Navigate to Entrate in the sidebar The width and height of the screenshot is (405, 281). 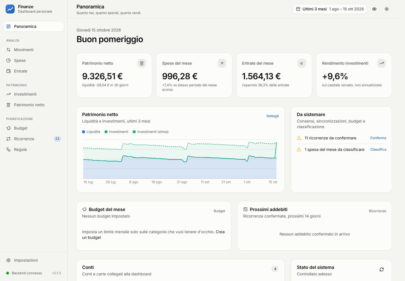[34, 71]
